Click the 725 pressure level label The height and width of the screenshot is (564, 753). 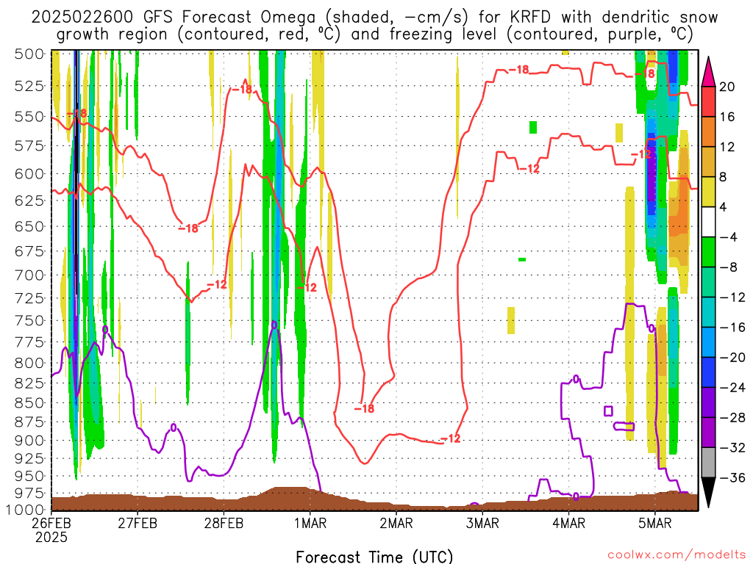point(29,298)
